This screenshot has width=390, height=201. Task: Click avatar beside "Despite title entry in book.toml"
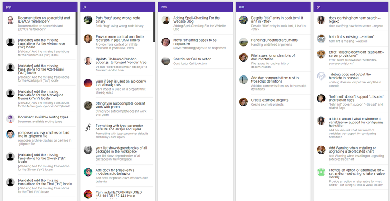pos(243,20)
